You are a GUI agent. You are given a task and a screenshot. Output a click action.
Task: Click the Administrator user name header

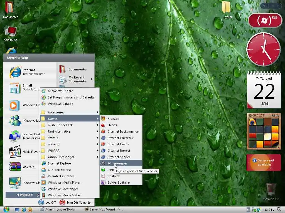tap(17, 58)
